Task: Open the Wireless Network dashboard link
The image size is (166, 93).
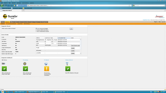Action: pos(69,60)
